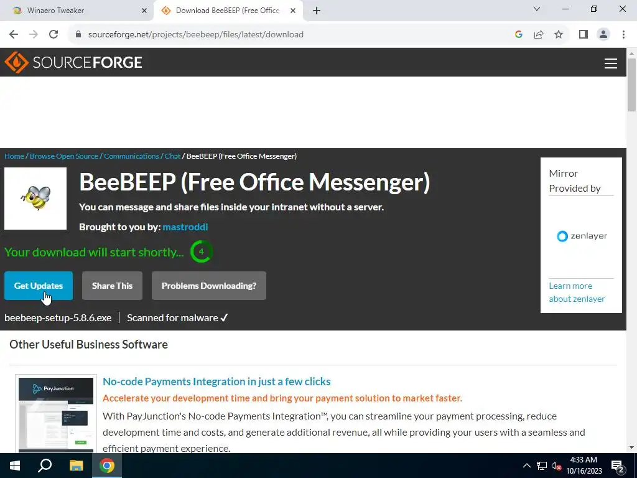Share this page via the share icon
Viewport: 637px width, 478px height.
tap(539, 34)
